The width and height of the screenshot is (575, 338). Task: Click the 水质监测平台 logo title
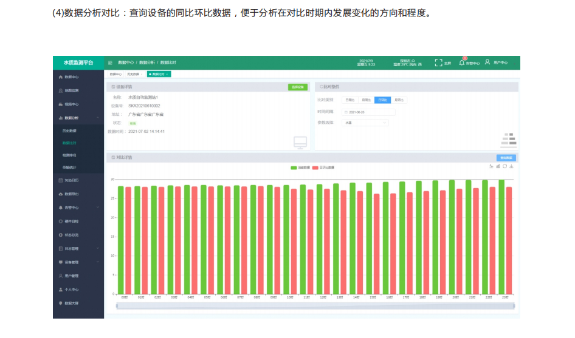78,63
